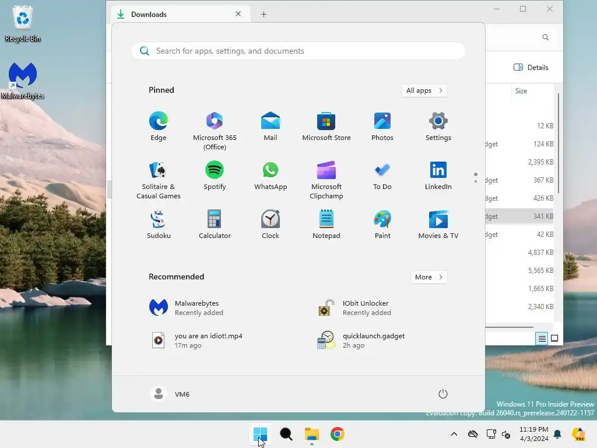Launch Microsoft 365 (Office)
Viewport: 597px width, 448px height.
(215, 131)
